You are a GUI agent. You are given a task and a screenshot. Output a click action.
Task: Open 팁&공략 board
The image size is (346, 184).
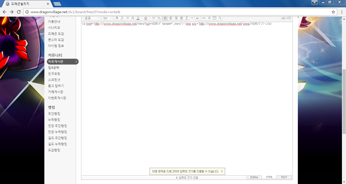pyautogui.click(x=54, y=68)
